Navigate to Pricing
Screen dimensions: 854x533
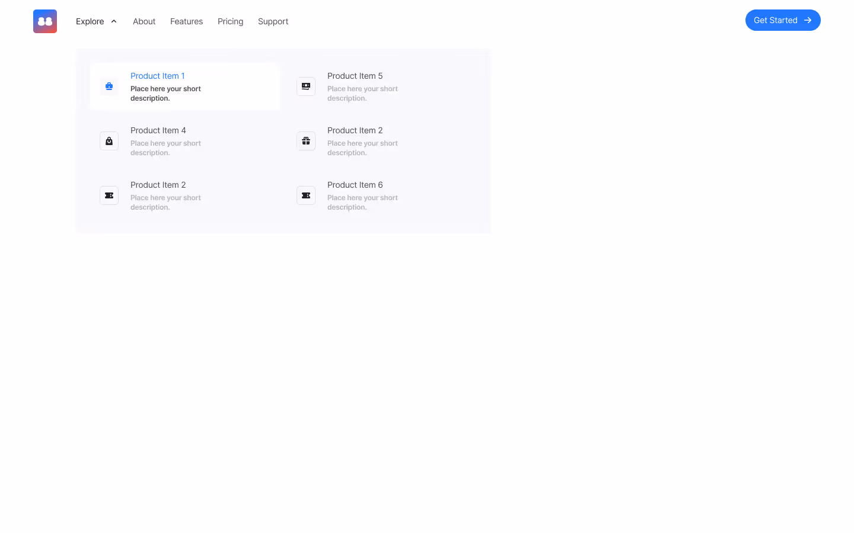tap(230, 21)
